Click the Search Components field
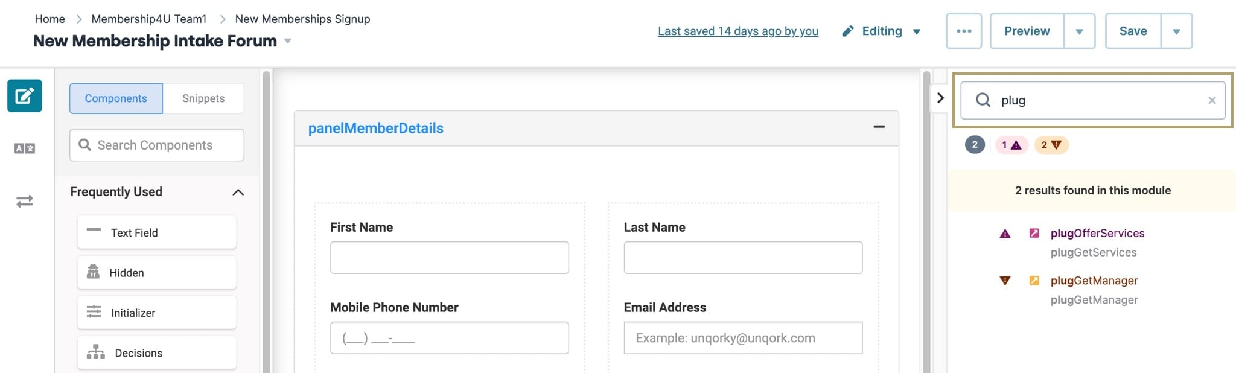This screenshot has height=373, width=1236. (157, 145)
